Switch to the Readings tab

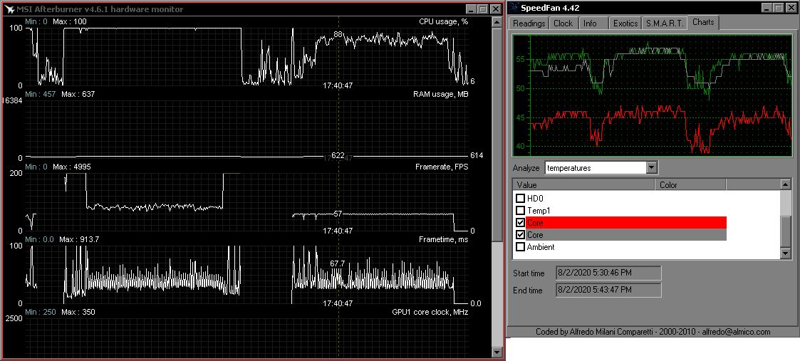point(529,23)
